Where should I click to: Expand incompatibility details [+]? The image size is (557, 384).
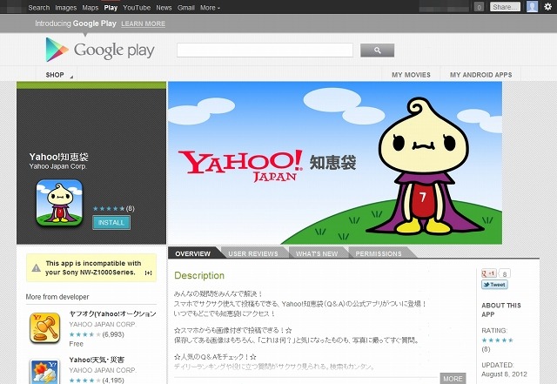click(x=149, y=273)
